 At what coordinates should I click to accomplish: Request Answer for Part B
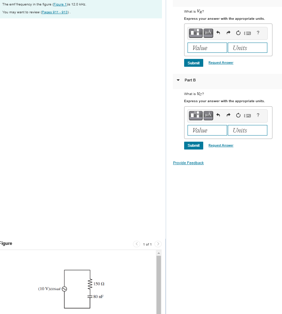221,145
